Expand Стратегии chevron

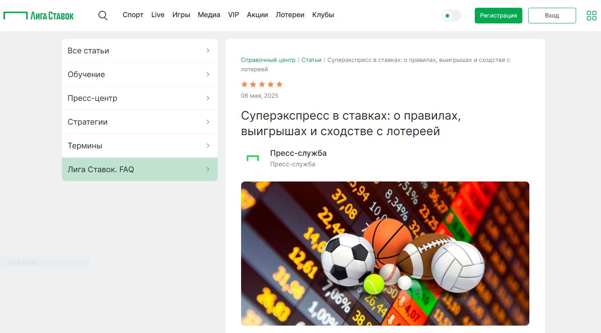click(x=208, y=122)
